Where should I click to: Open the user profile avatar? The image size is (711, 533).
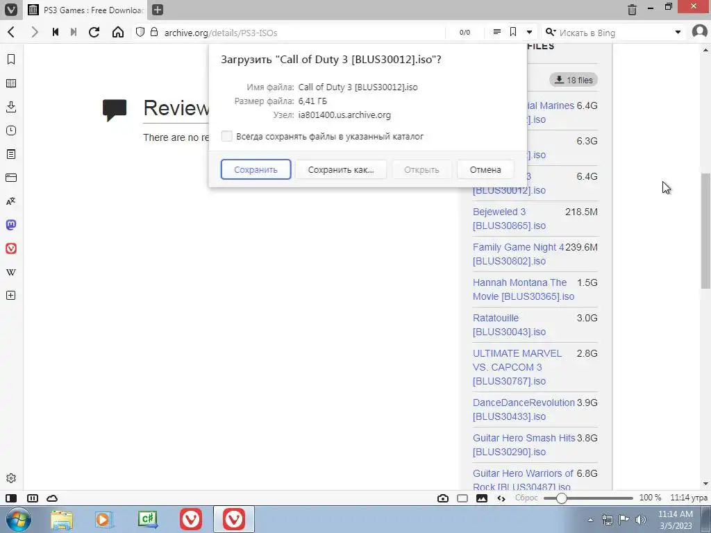700,32
